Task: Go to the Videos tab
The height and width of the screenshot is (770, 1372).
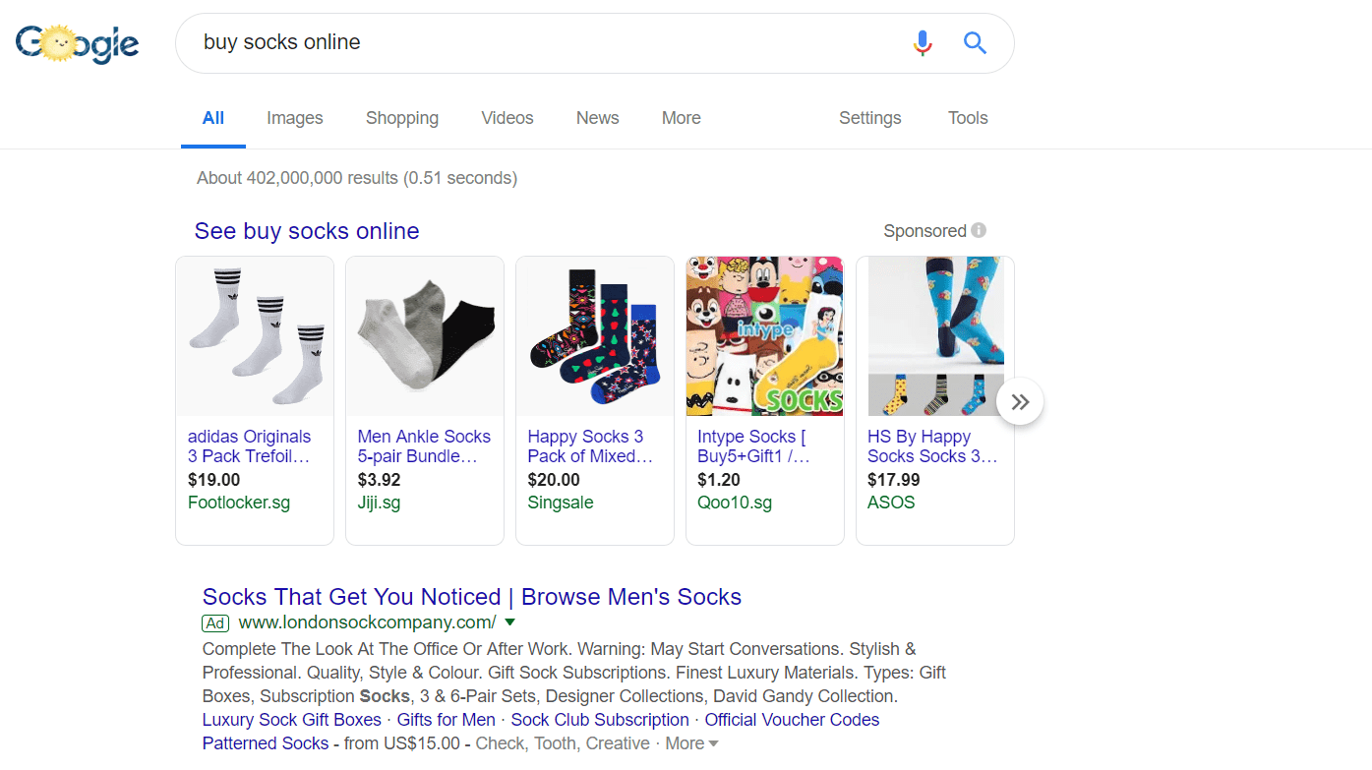Action: pos(507,118)
